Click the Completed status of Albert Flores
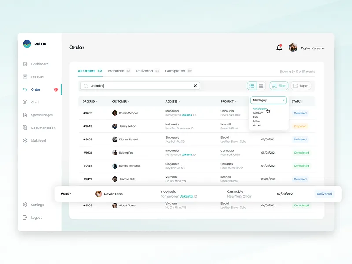This screenshot has height=264, width=352. click(x=301, y=205)
